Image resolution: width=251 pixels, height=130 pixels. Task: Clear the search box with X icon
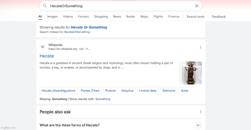(197, 6)
